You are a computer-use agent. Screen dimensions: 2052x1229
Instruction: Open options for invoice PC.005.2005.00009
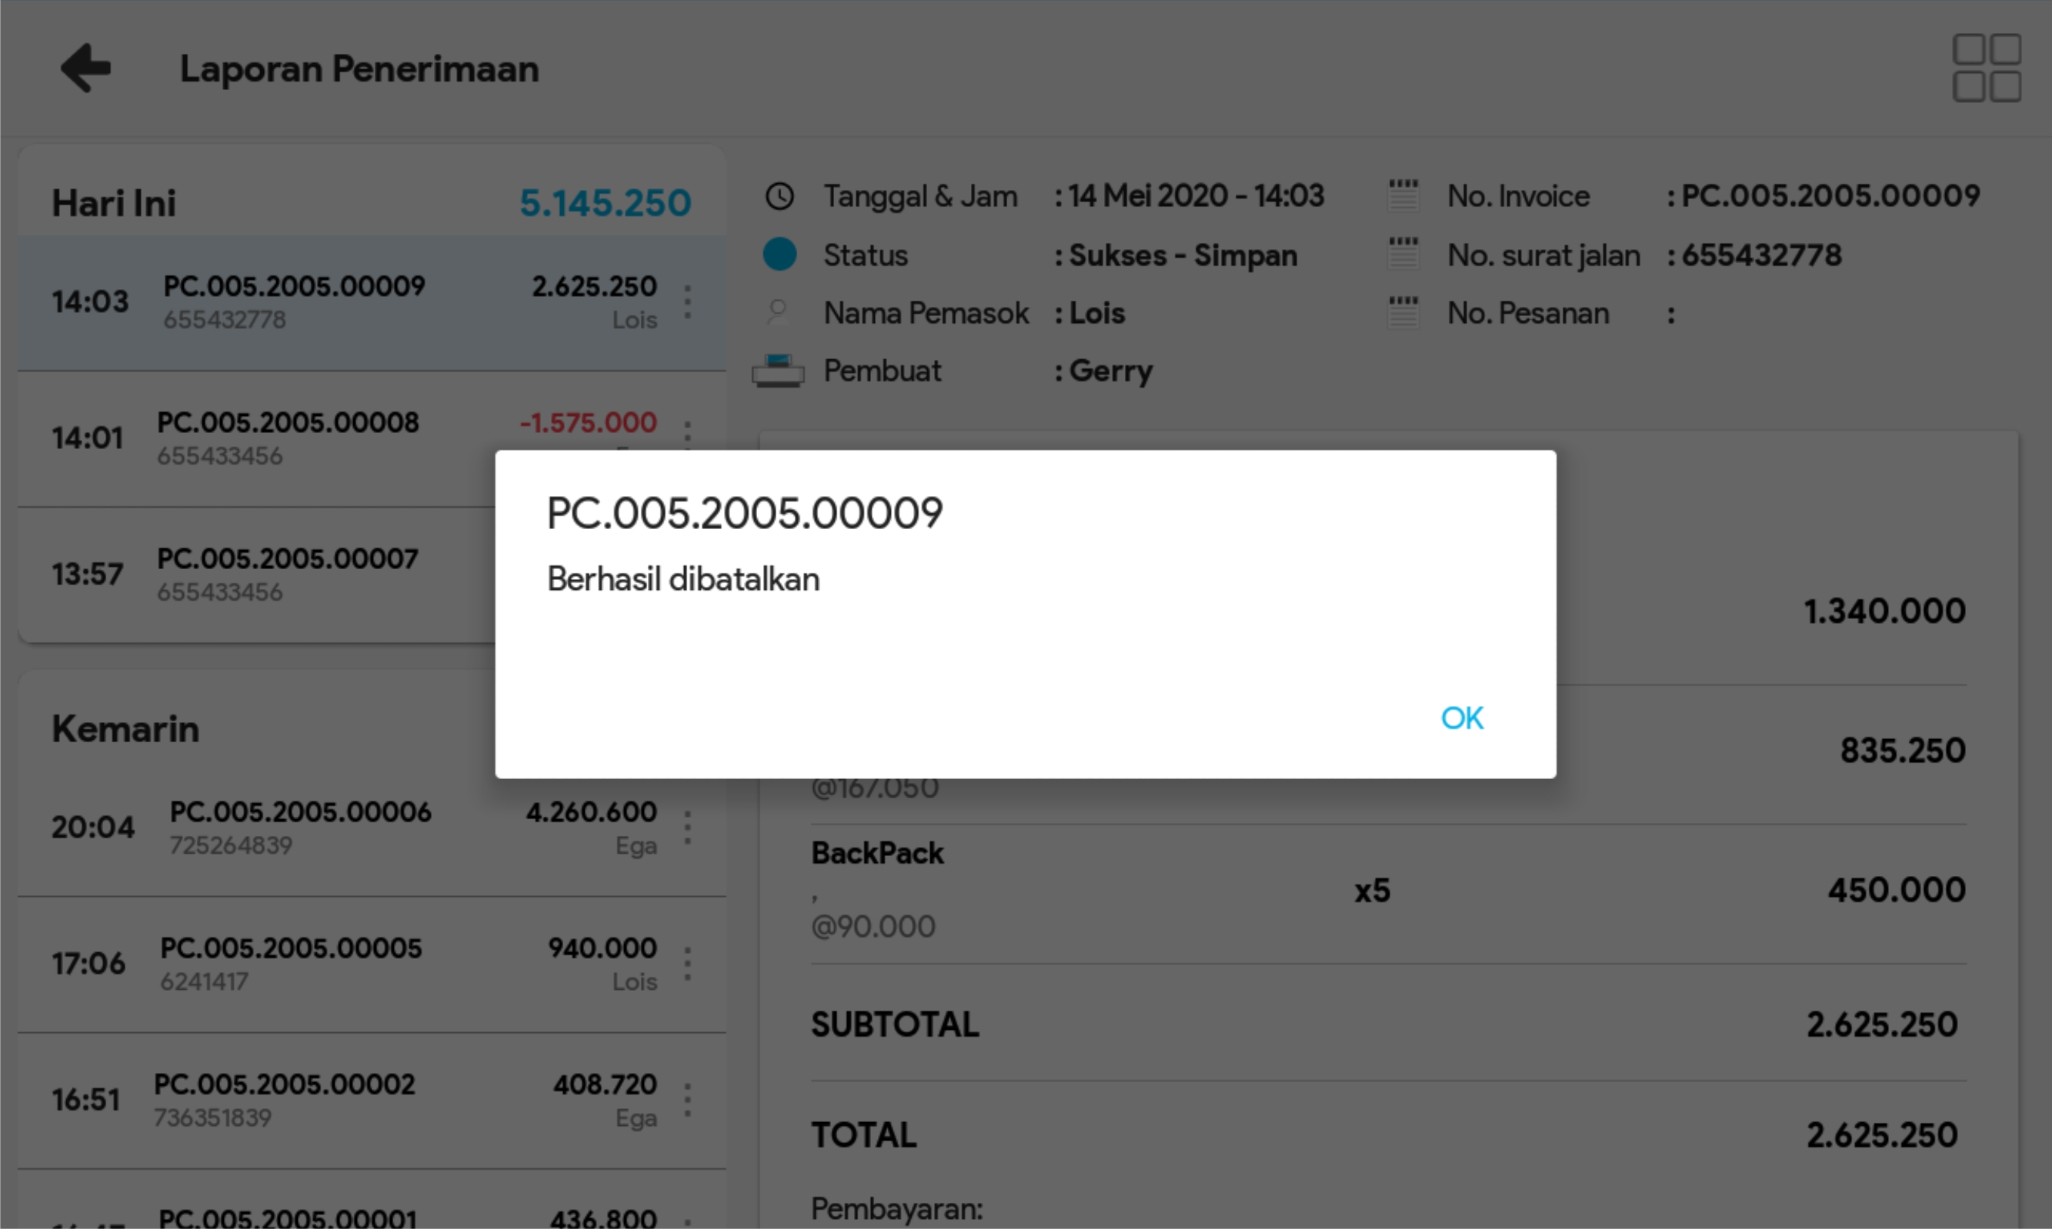pos(687,302)
